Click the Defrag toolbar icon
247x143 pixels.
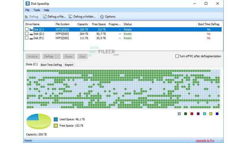26,17
